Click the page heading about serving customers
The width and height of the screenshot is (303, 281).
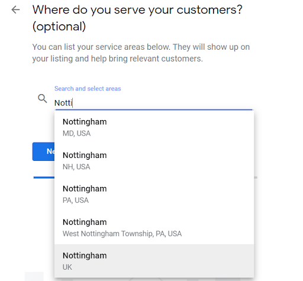[x=137, y=18]
